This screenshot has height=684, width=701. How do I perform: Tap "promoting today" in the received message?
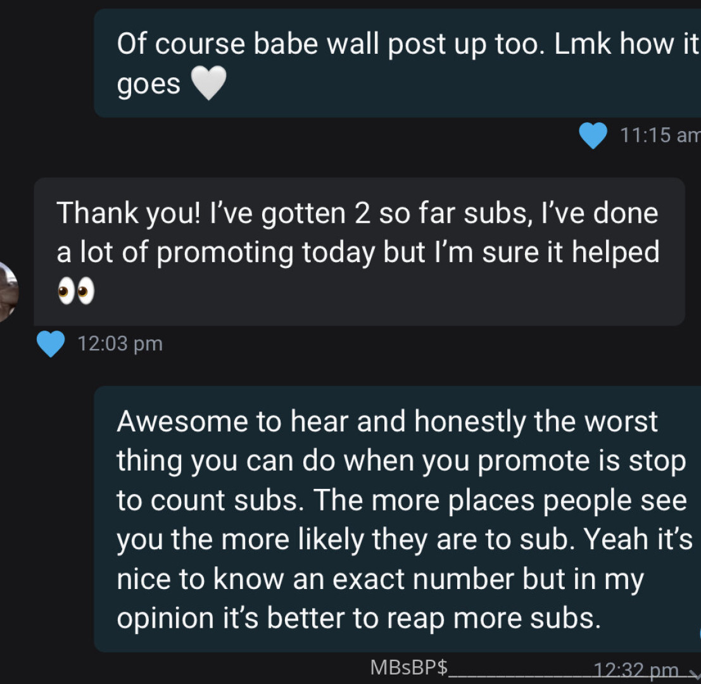pos(265,253)
